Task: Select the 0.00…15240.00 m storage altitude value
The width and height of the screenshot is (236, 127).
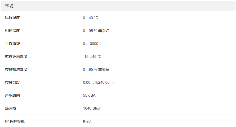Action: tap(98, 82)
